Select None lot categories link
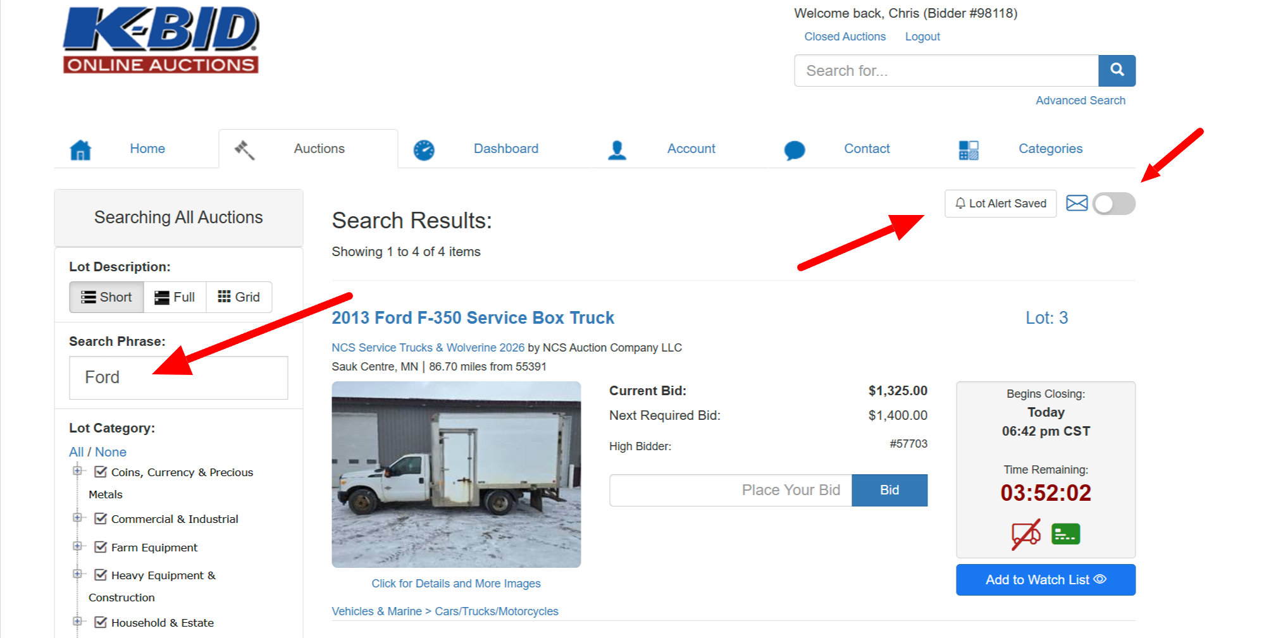The width and height of the screenshot is (1276, 638). tap(111, 452)
